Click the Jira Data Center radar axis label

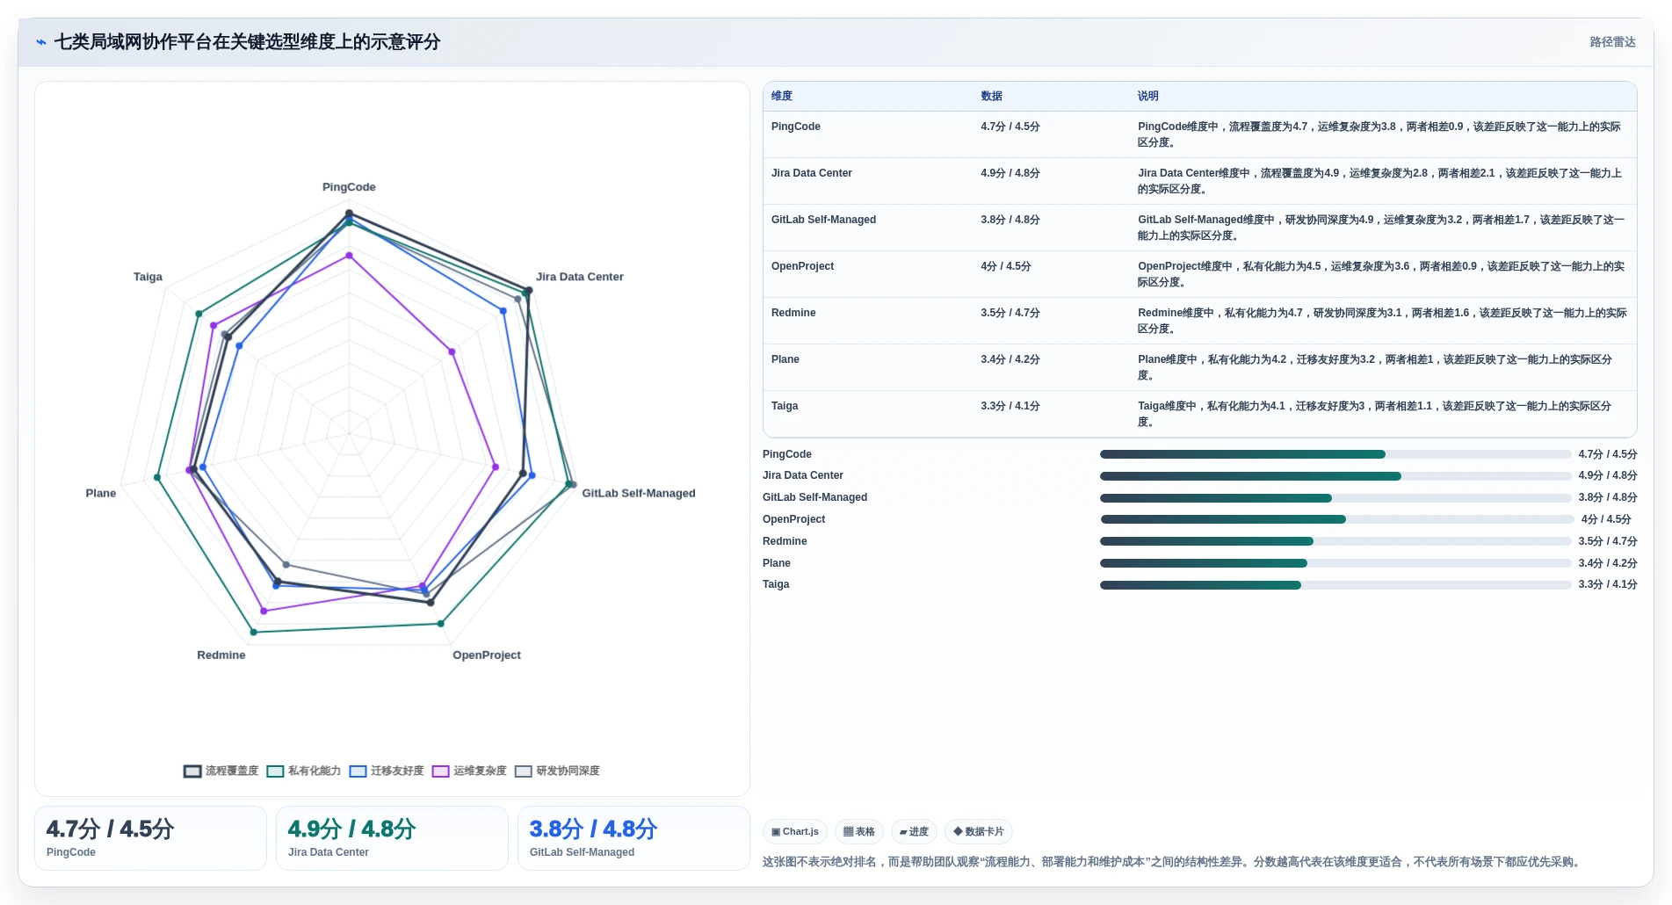click(x=580, y=277)
